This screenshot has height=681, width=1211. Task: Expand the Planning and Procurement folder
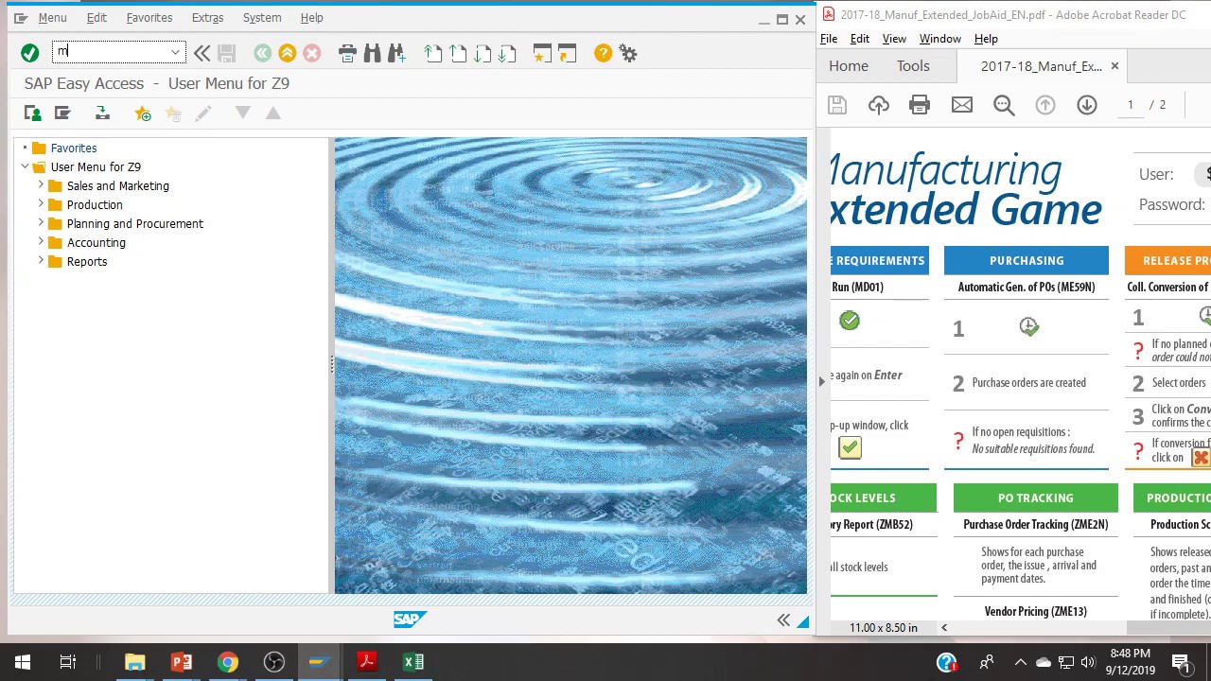pos(42,223)
